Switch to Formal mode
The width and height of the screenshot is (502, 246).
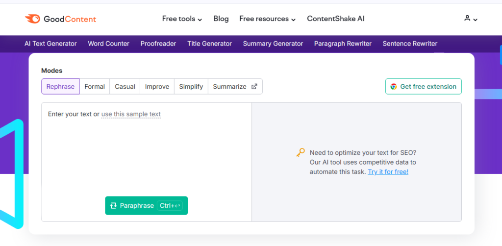click(95, 86)
